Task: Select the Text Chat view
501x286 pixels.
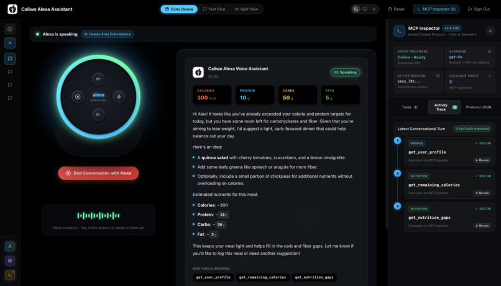Action: coord(214,9)
